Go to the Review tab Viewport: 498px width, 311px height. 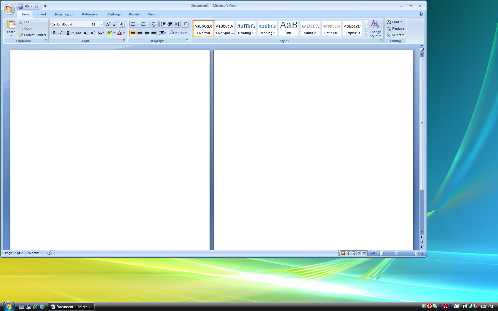click(x=134, y=14)
